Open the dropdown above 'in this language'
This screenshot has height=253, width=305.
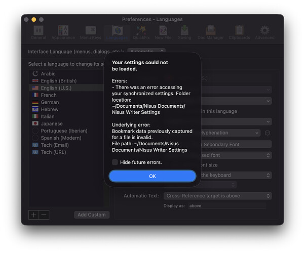click(x=236, y=101)
